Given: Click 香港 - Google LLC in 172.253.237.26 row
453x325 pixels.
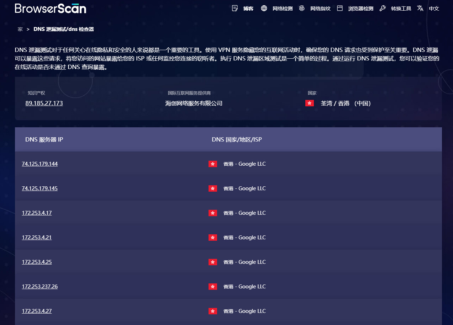Looking at the screenshot, I should click(x=244, y=287).
